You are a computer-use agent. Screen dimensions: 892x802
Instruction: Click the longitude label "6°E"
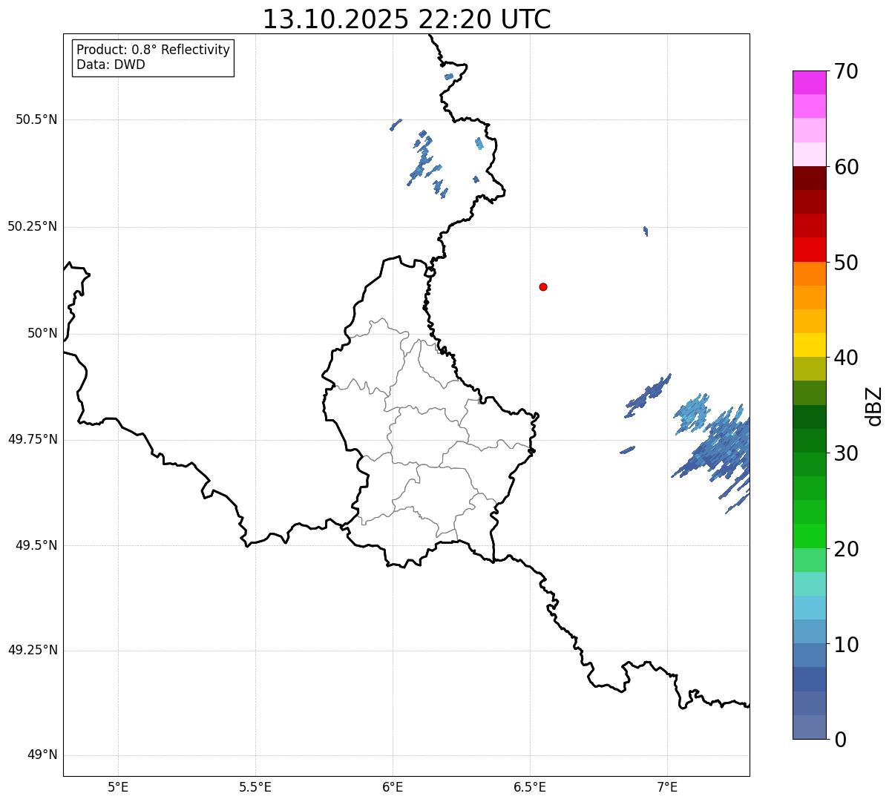pyautogui.click(x=393, y=786)
